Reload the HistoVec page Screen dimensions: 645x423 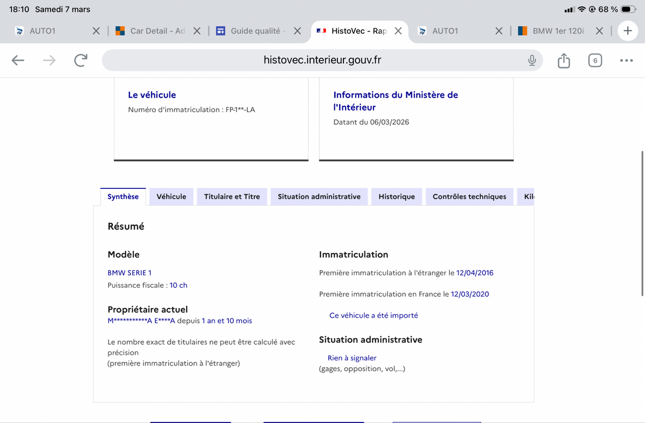tap(81, 61)
